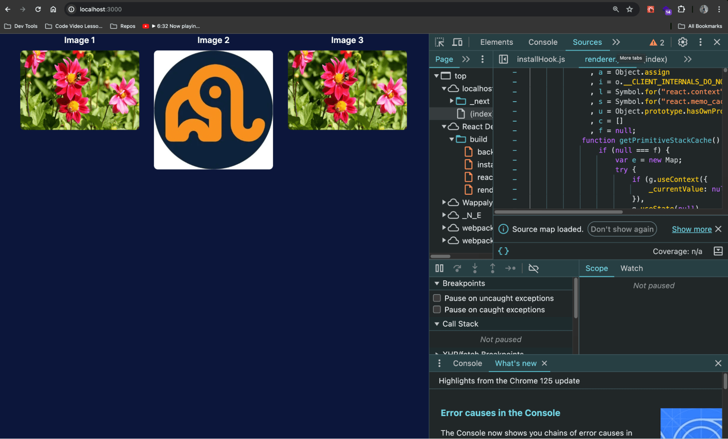Click the warnings count badge
The width and height of the screenshot is (728, 439).
657,43
